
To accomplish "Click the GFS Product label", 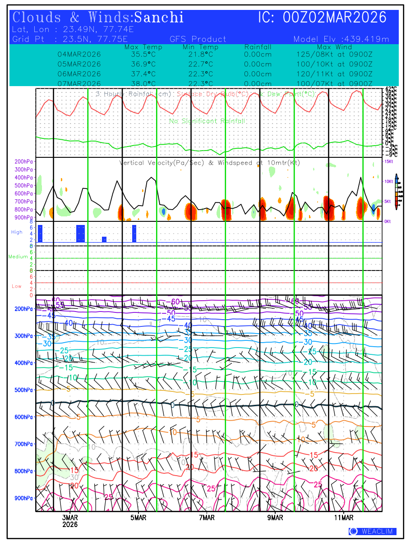I will pos(198,39).
